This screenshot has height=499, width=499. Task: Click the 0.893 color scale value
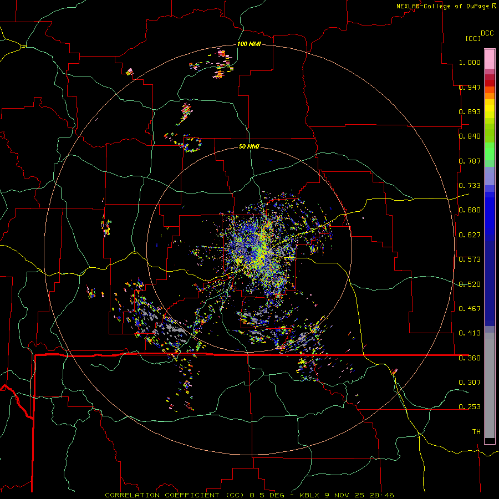(470, 111)
